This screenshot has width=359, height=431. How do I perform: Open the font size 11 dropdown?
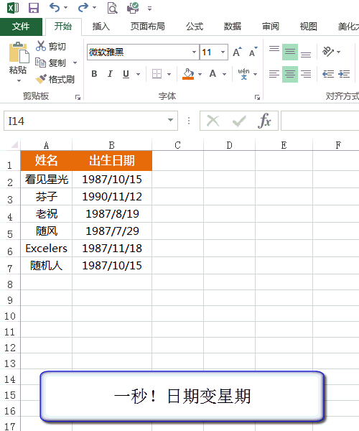coord(223,52)
